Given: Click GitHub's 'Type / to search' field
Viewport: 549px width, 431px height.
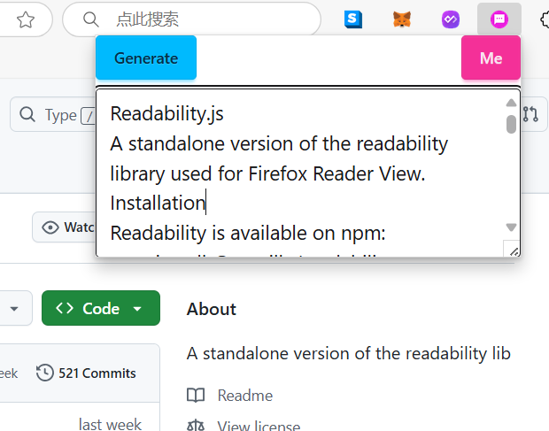Looking at the screenshot, I should pos(53,115).
